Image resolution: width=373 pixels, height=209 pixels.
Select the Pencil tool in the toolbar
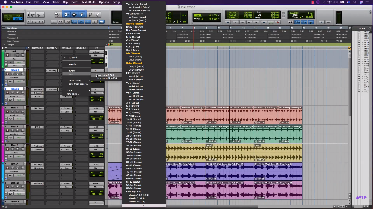[98, 14]
